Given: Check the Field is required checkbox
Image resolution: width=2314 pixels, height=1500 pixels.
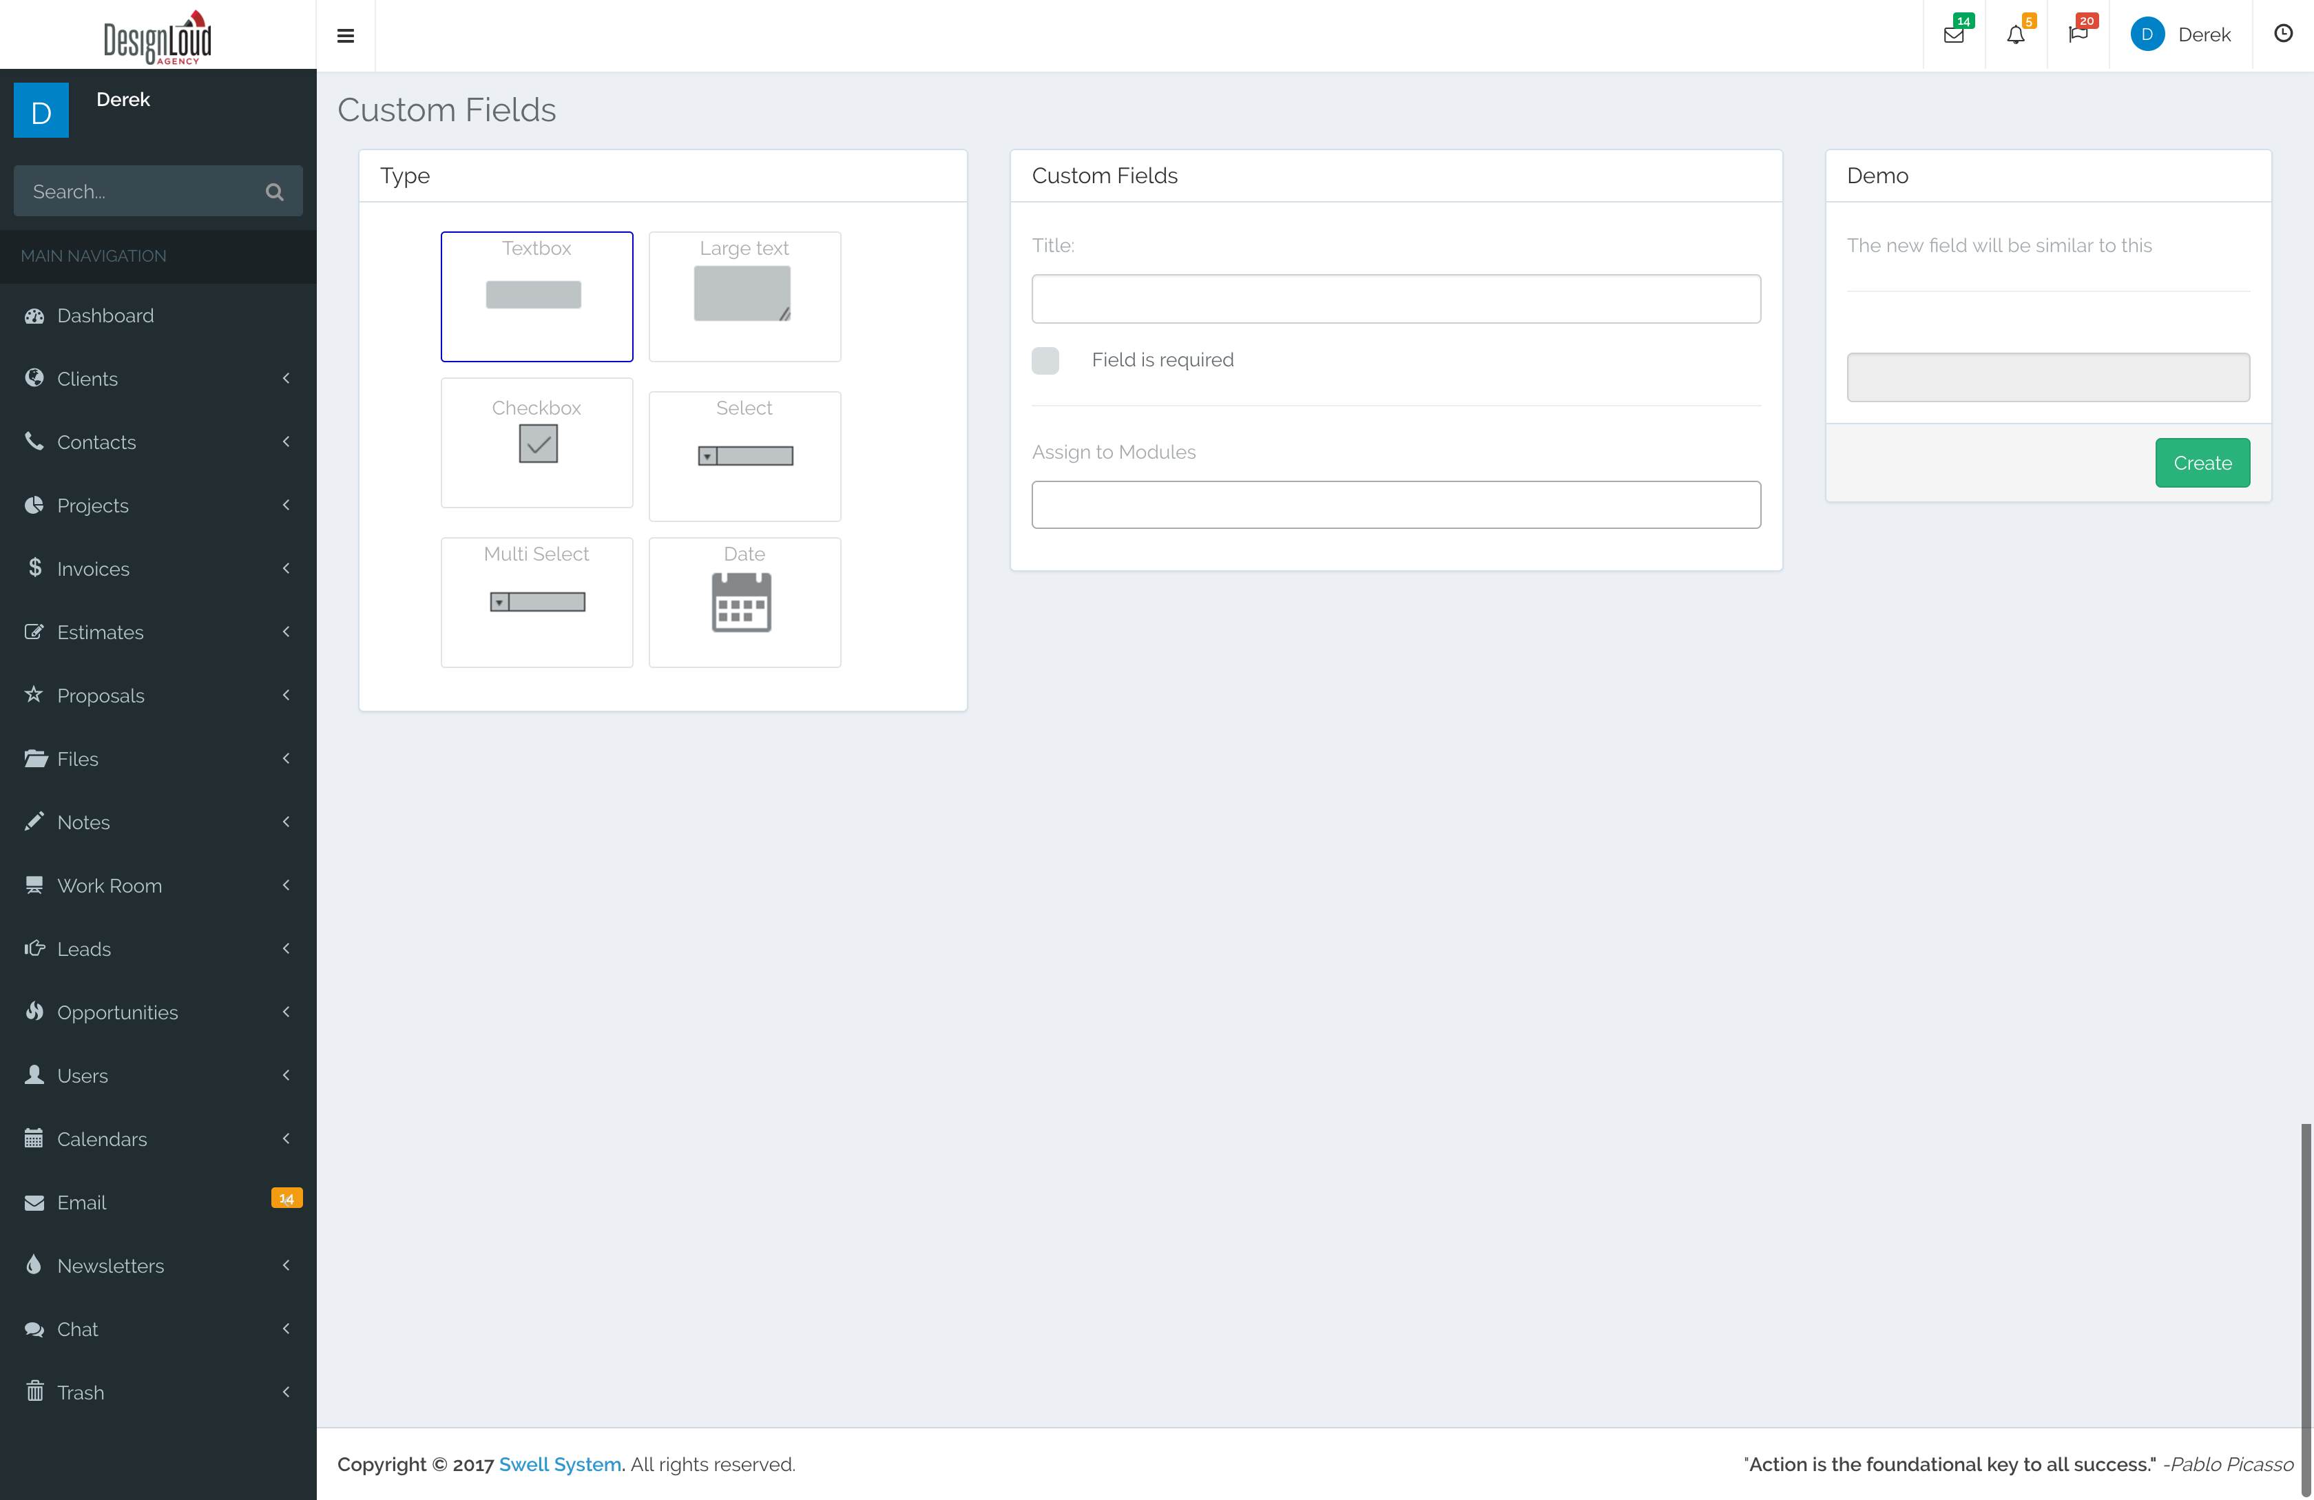Looking at the screenshot, I should click(x=1045, y=361).
